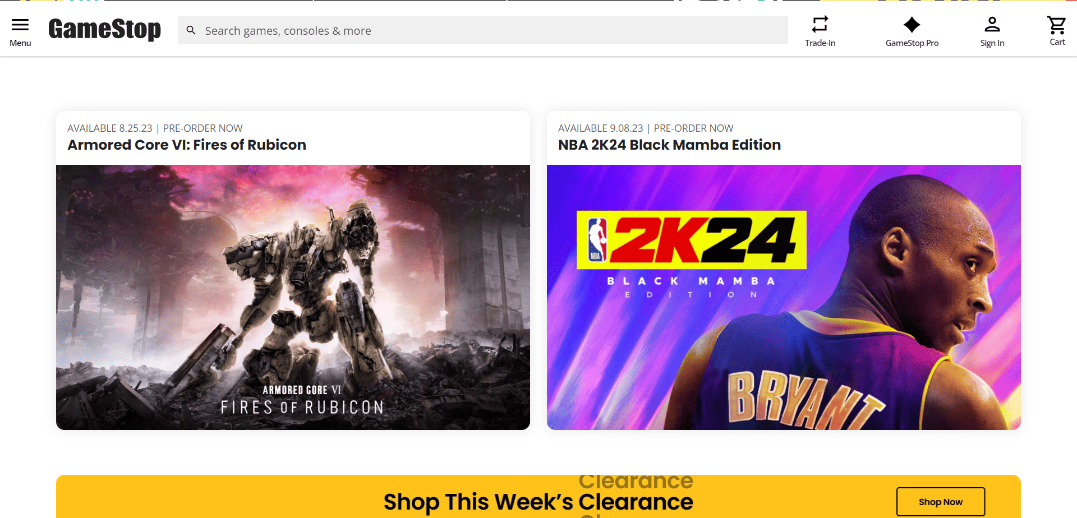Select the NBA 2K24 Kobe Bryant artwork
The width and height of the screenshot is (1077, 518).
(x=784, y=297)
